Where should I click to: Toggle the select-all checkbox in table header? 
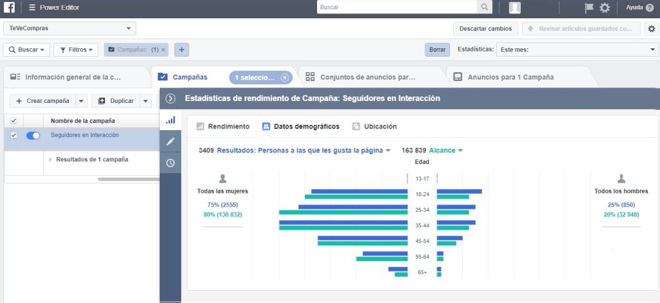click(x=14, y=120)
